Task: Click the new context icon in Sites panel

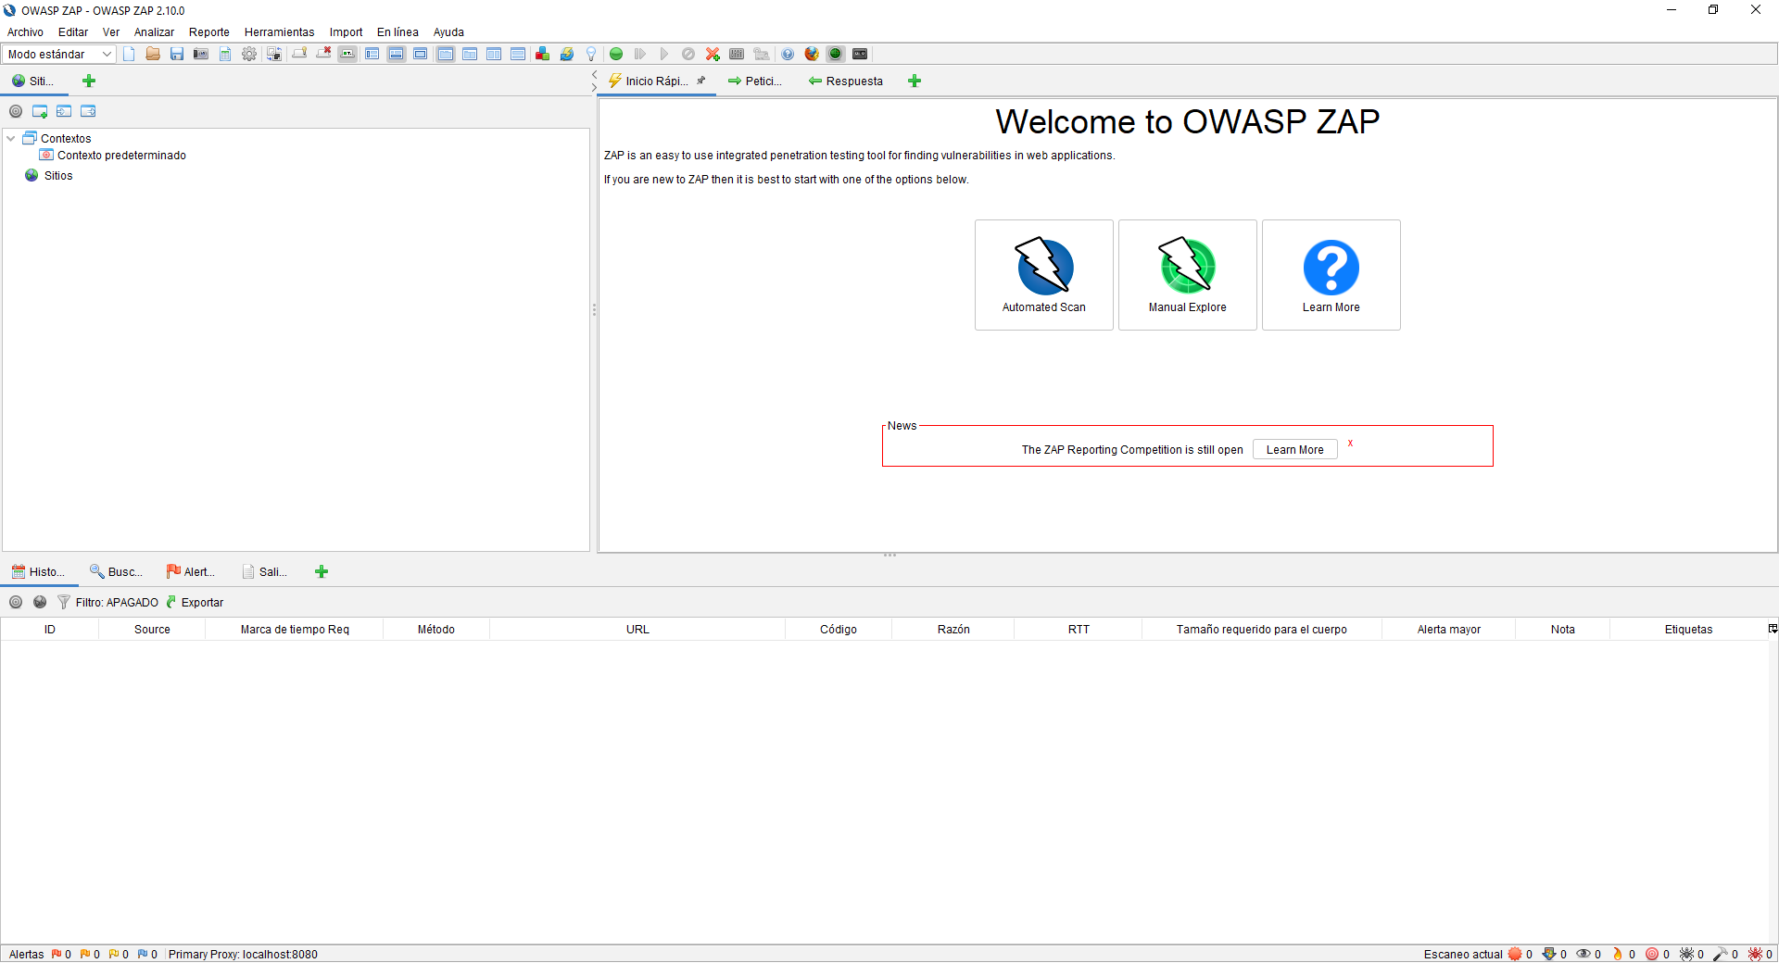Action: [40, 111]
